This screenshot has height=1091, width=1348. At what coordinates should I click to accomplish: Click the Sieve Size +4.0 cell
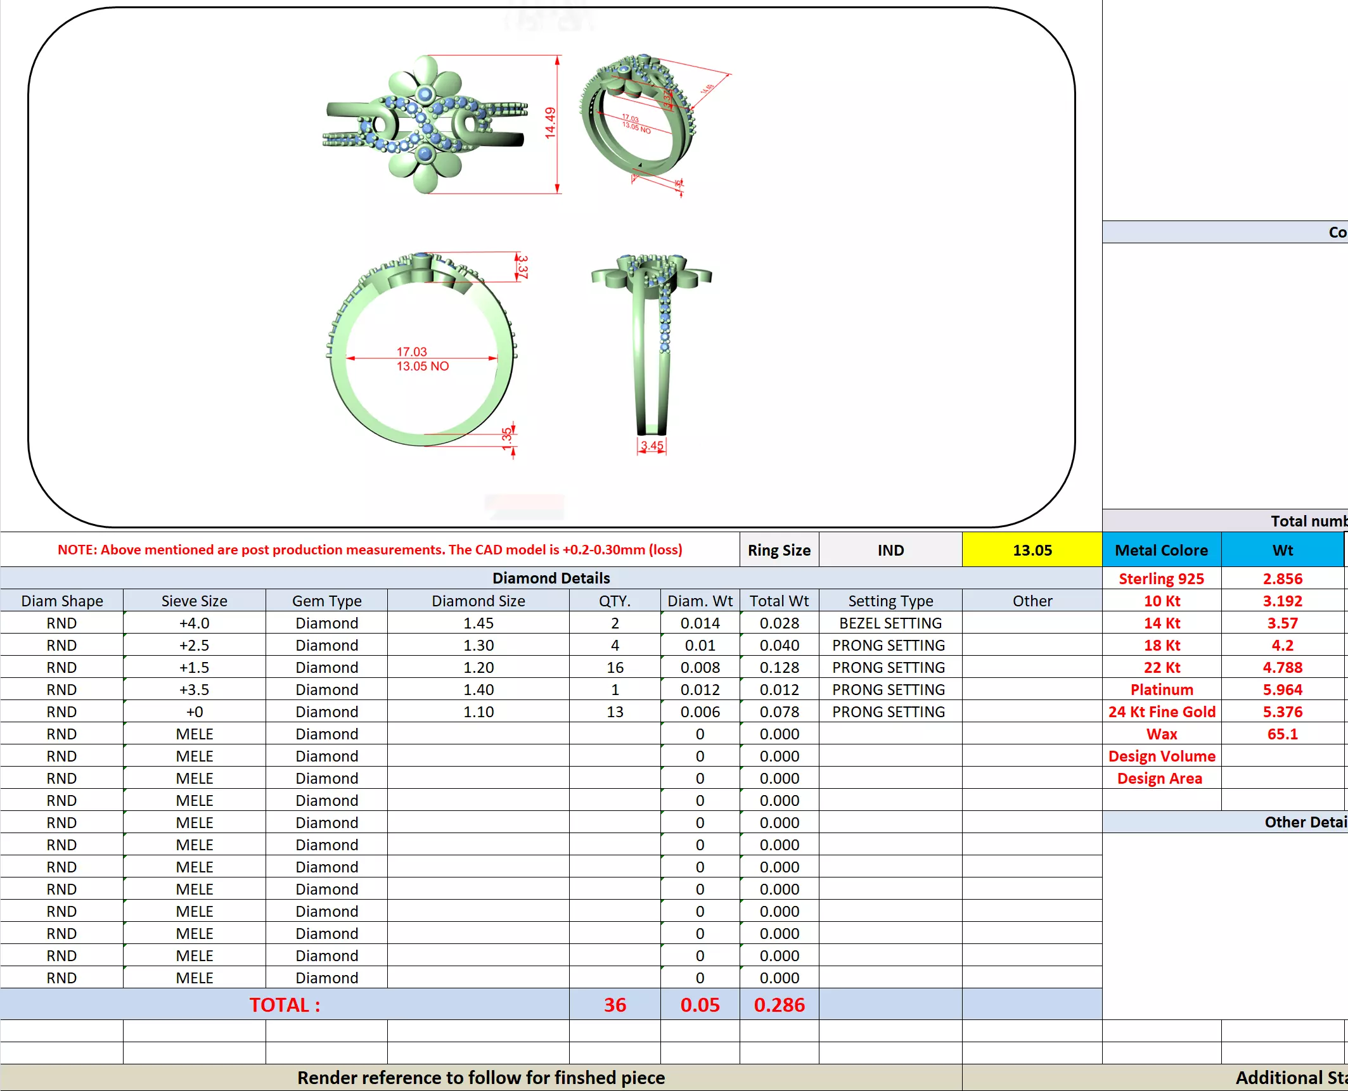pyautogui.click(x=194, y=623)
